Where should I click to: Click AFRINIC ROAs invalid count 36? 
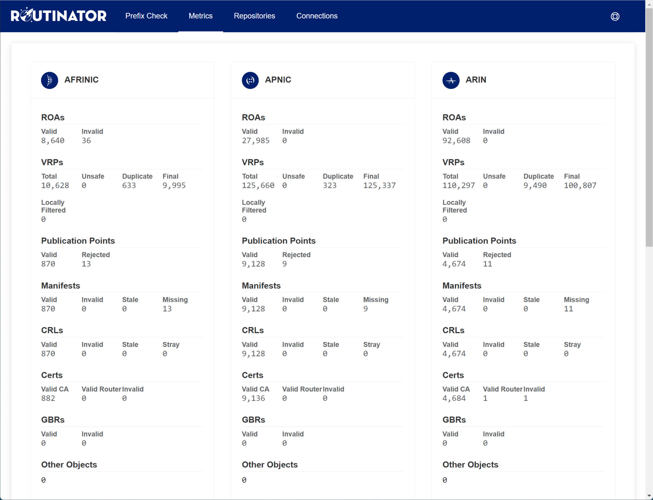click(x=86, y=141)
